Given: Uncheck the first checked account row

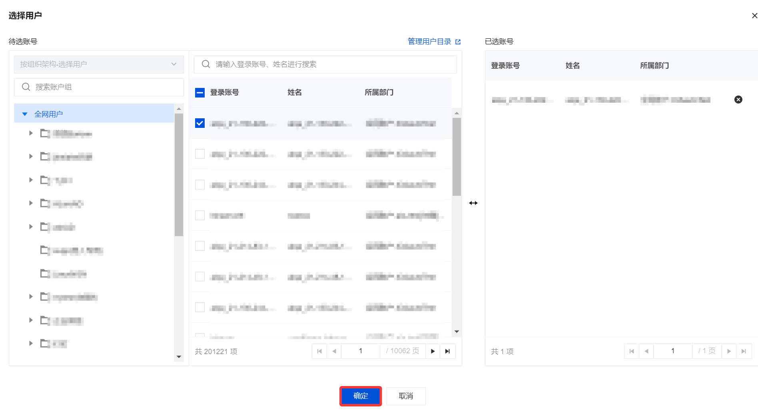Looking at the screenshot, I should 200,123.
